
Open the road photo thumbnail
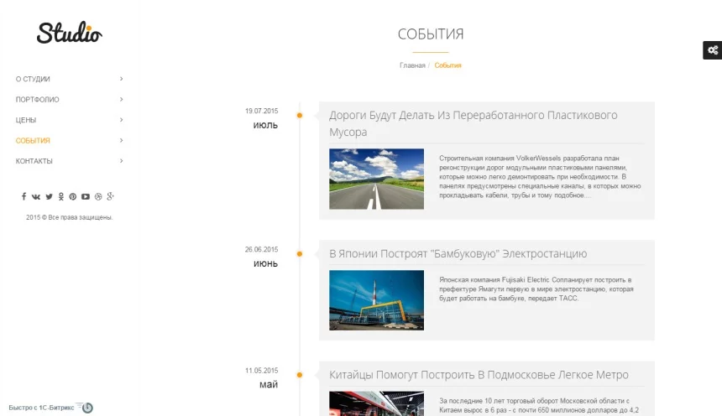point(377,179)
